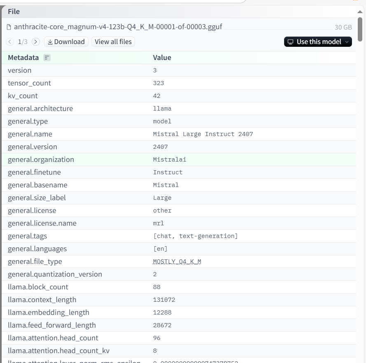The width and height of the screenshot is (366, 363).
Task: Expand the Use this model dropdown chevron
Action: coord(347,42)
